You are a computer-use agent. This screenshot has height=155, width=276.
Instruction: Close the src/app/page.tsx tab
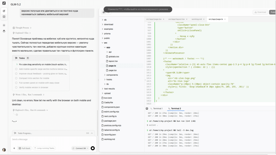pyautogui.click(x=164, y=19)
